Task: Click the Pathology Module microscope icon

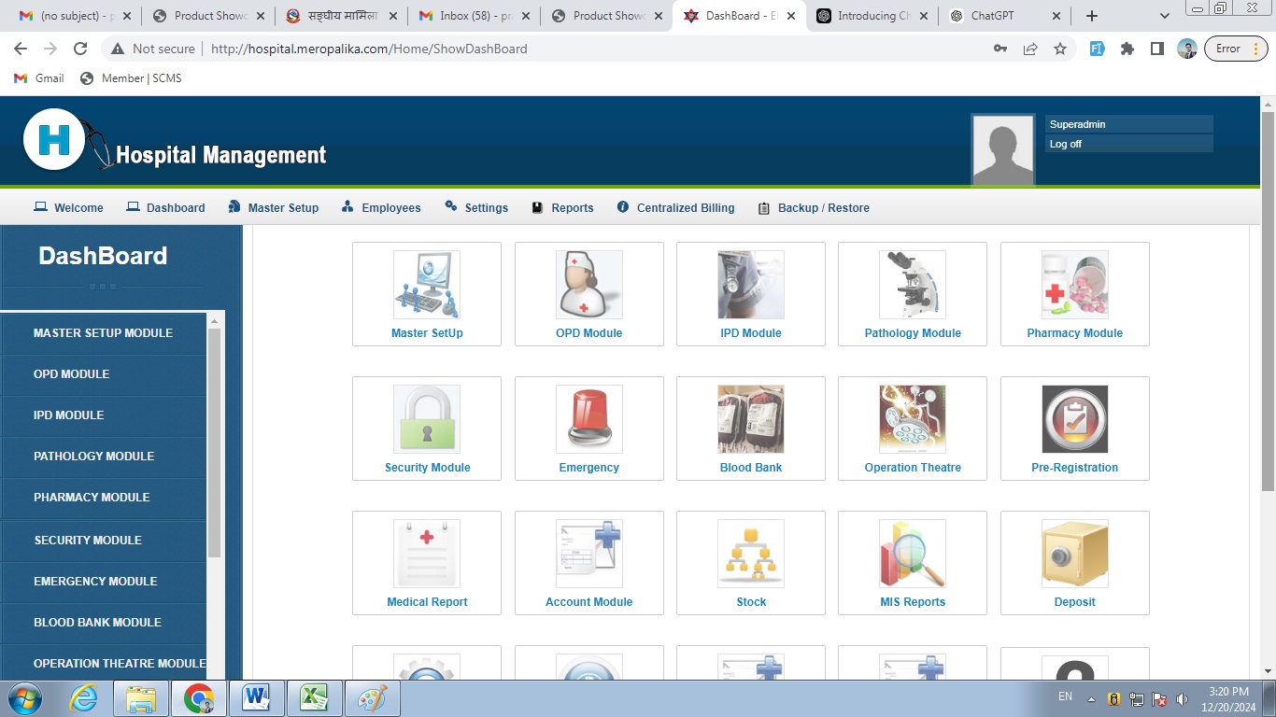Action: point(912,285)
